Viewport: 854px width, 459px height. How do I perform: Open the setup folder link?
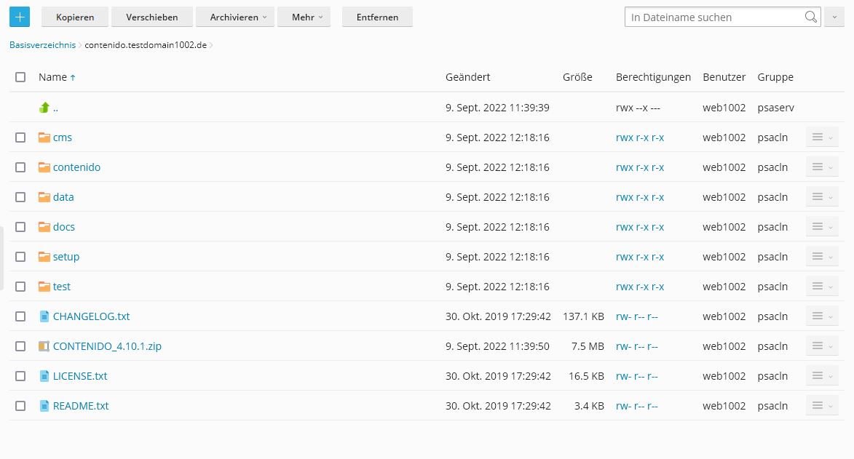[x=66, y=257]
